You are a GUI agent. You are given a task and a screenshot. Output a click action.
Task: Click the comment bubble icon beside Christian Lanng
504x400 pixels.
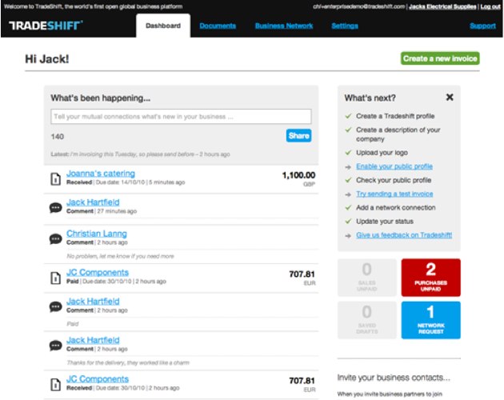[x=56, y=239]
